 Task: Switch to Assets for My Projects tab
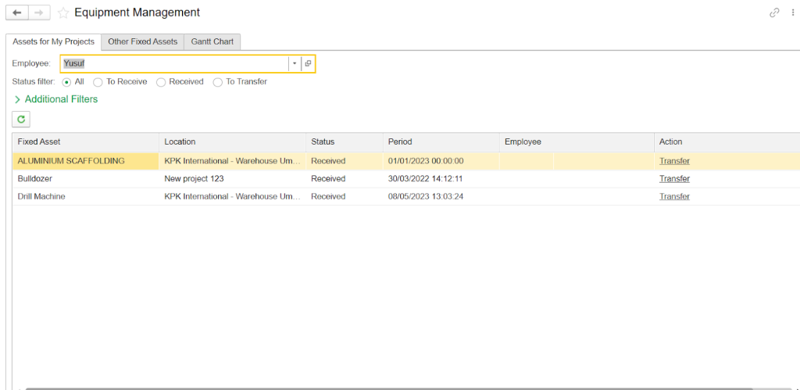pyautogui.click(x=54, y=42)
